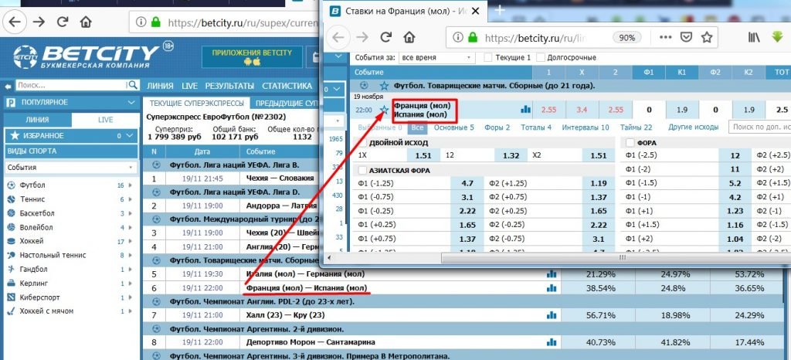Click the Table tennis icon in sidebar
Viewport: 791px width, 360px height.
click(x=11, y=255)
